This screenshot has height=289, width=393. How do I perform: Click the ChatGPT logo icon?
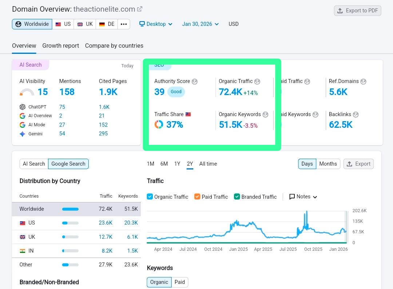(23, 107)
